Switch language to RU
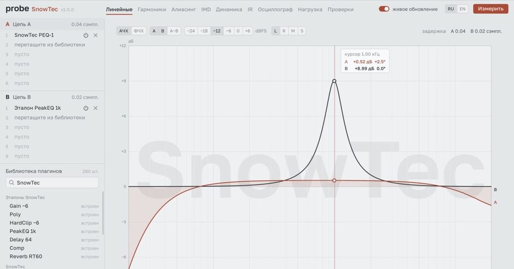Image resolution: width=514 pixels, height=269 pixels. [451, 9]
